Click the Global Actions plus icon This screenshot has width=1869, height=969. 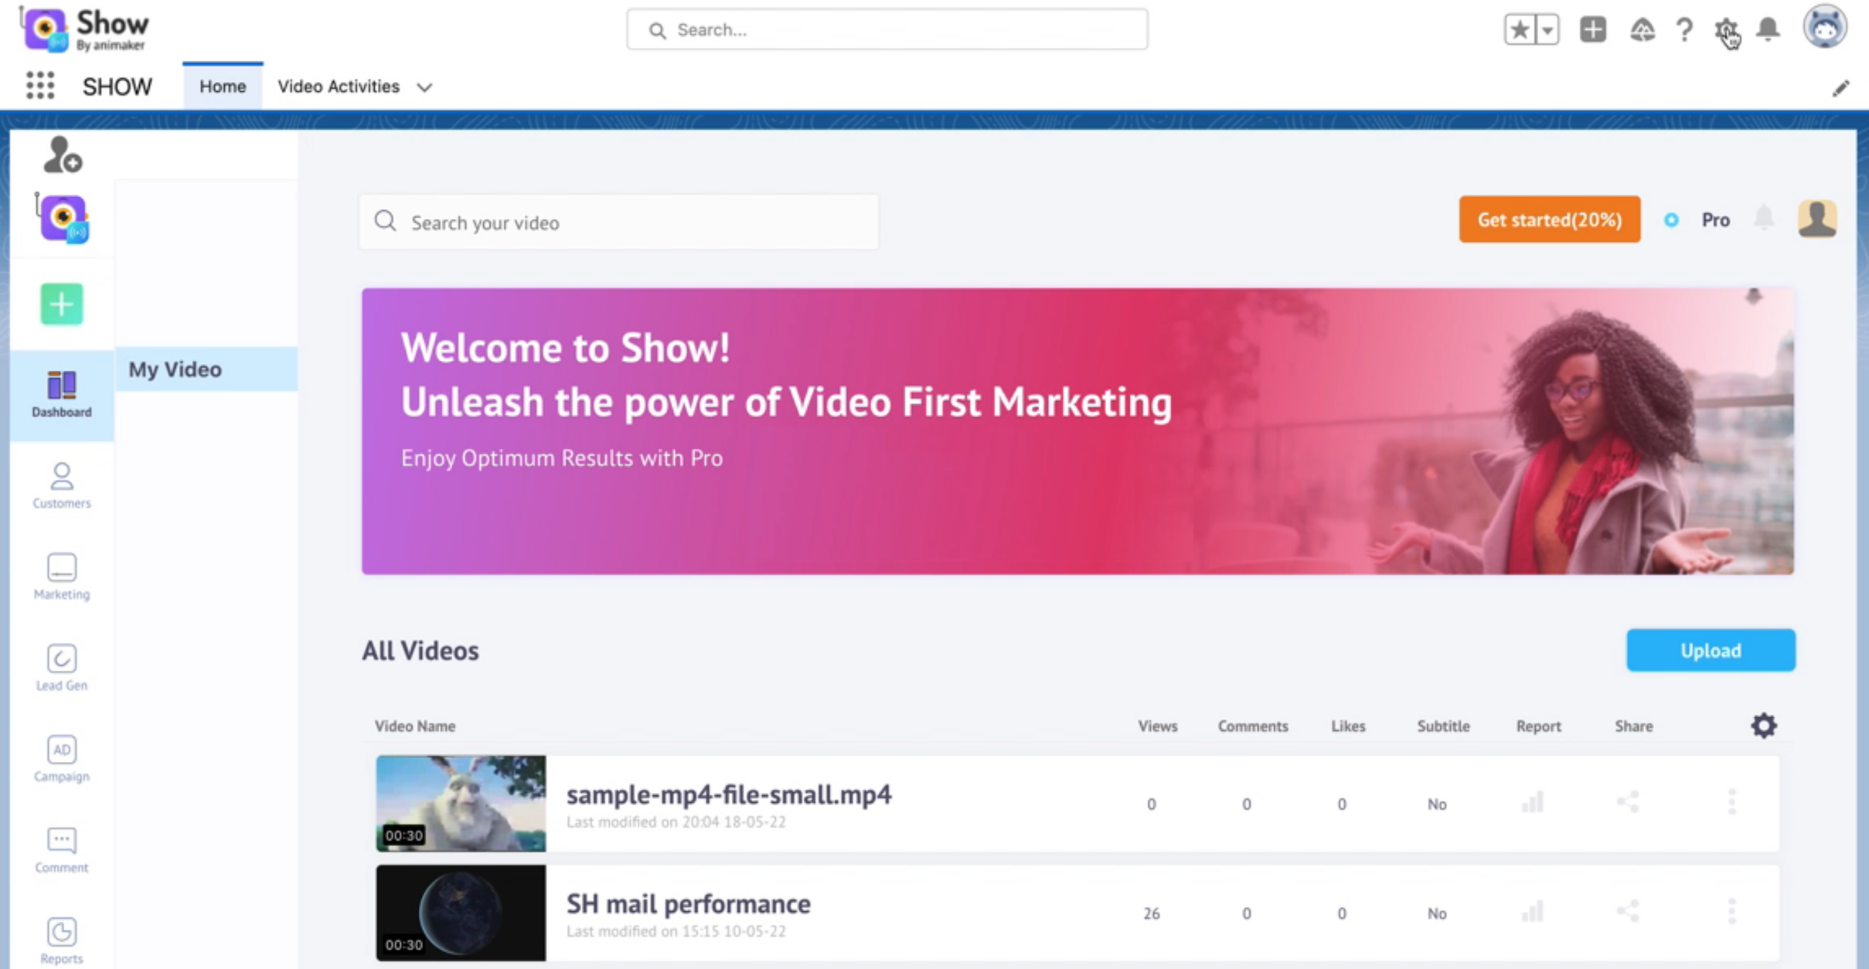(1593, 29)
